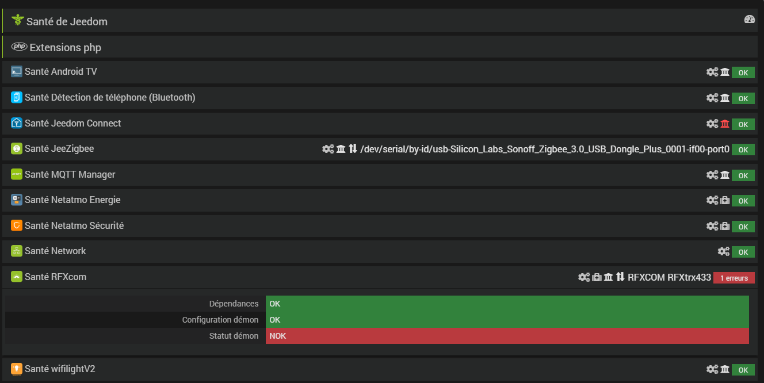
Task: Click the gears icon in Santé wifilightV2 row
Action: (712, 370)
